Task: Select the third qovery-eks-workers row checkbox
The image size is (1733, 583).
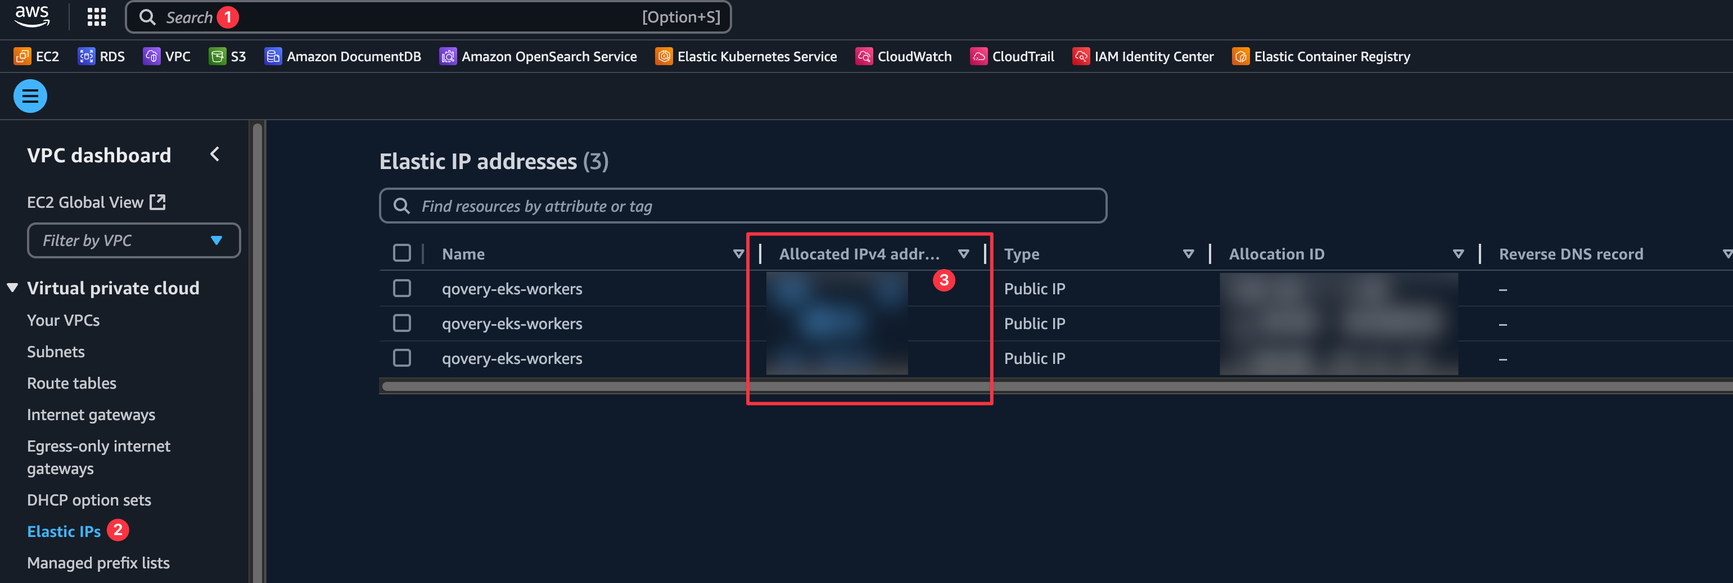Action: [x=401, y=358]
